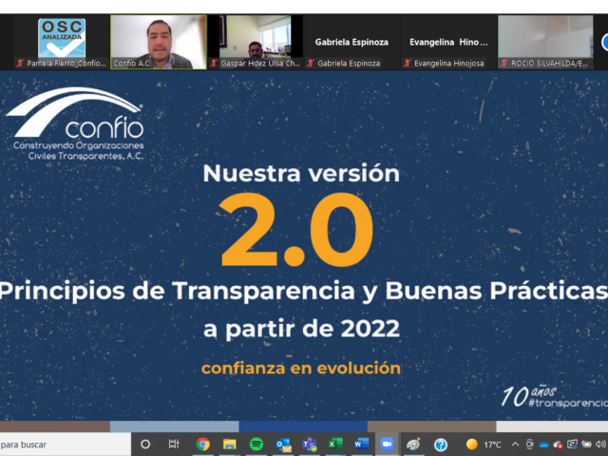Viewport: 608px width, 456px height.
Task: Click Gaspar Hdez's muted microphone icon
Action: click(x=214, y=63)
